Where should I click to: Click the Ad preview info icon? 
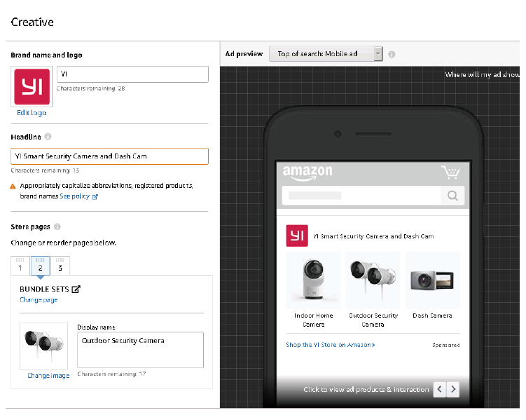pyautogui.click(x=392, y=54)
